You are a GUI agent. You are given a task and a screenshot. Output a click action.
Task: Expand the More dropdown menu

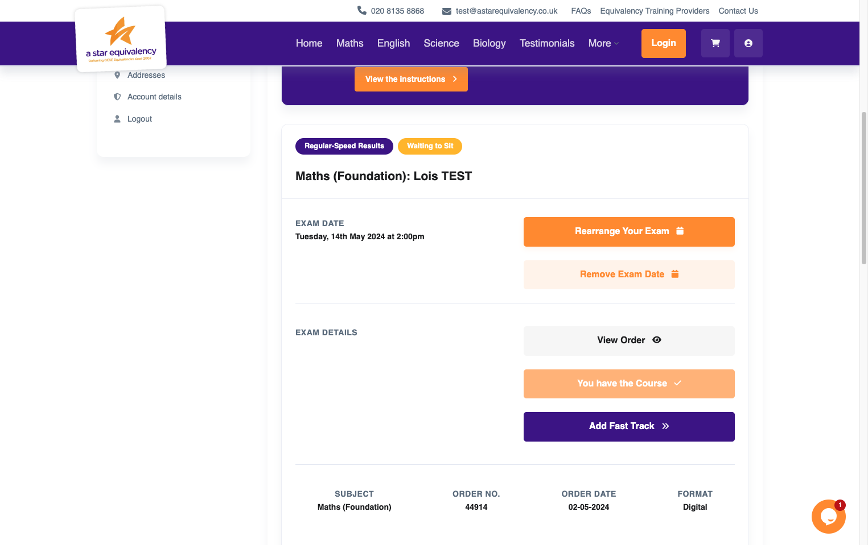[603, 43]
